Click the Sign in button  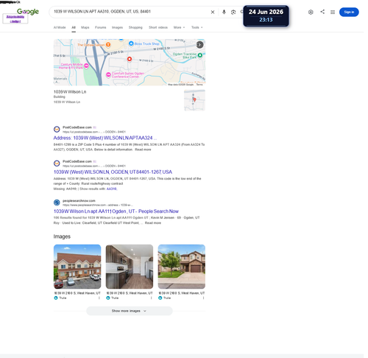(x=349, y=12)
